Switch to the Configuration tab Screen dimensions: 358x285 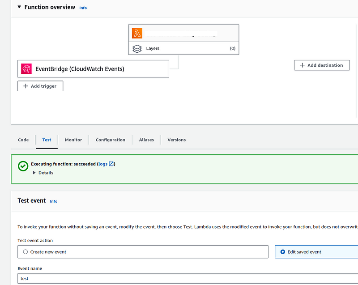(110, 140)
